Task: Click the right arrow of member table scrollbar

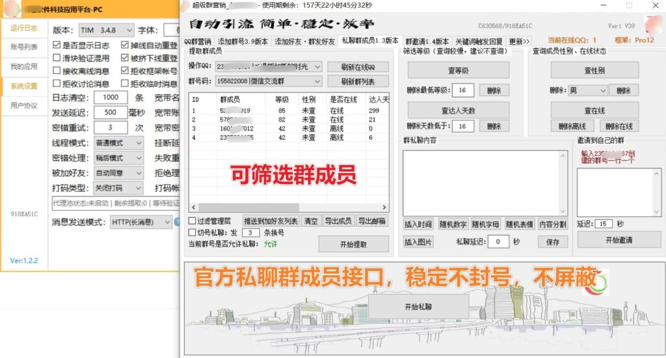Action: [x=384, y=207]
